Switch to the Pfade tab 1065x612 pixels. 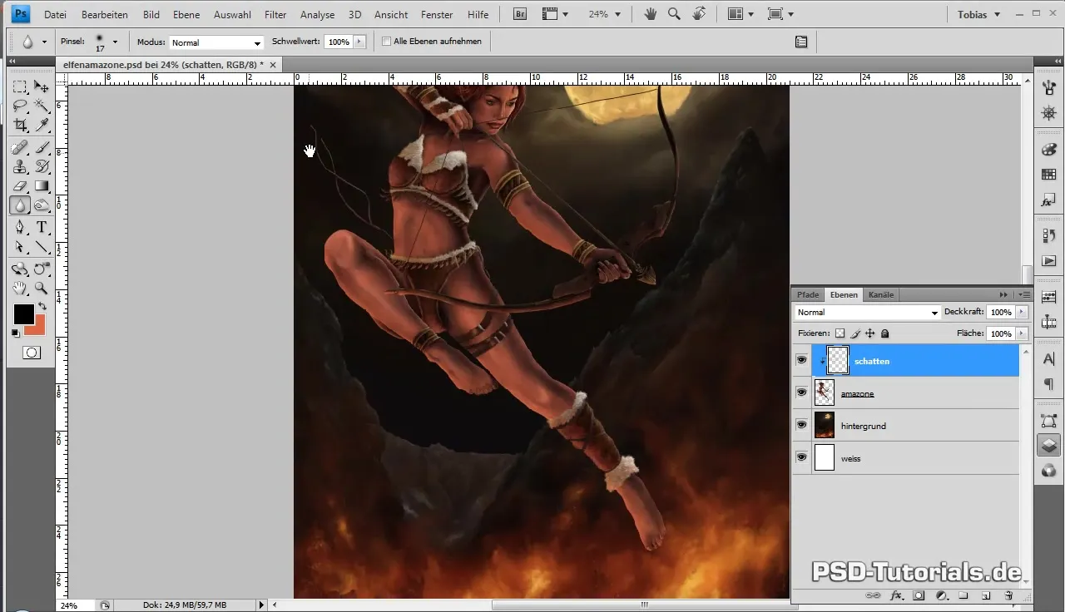808,294
